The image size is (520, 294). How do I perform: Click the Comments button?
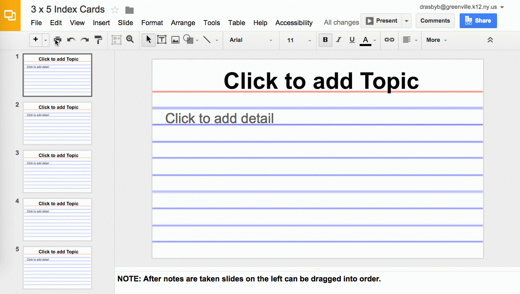click(435, 21)
